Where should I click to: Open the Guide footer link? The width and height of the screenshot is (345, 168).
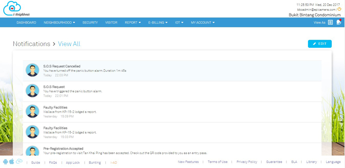(35, 162)
